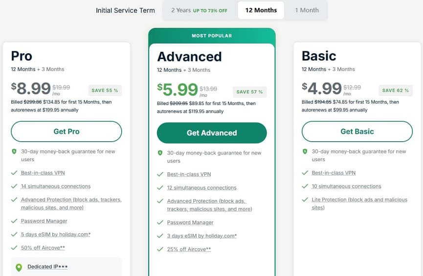The height and width of the screenshot is (276, 423).
Task: Click the SAVE 57 % badge
Action: click(x=249, y=92)
